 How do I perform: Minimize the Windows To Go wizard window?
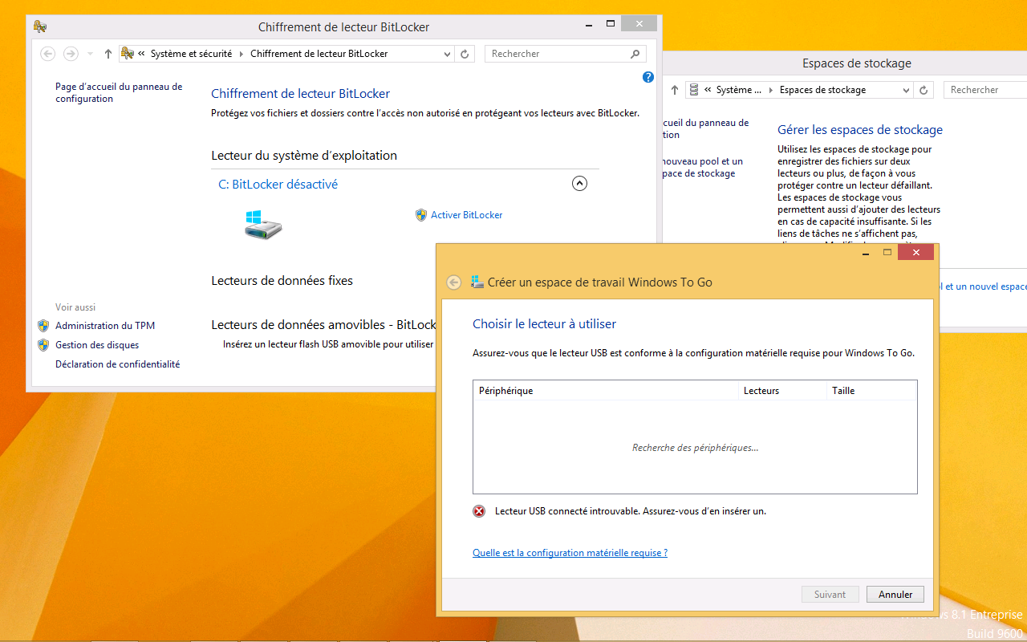pyautogui.click(x=866, y=252)
